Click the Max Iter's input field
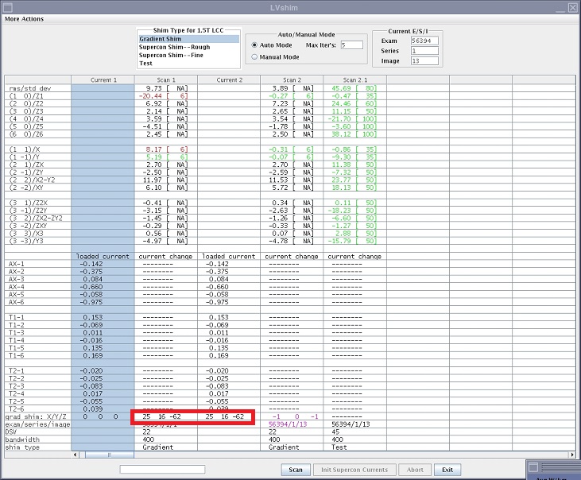581x480 pixels. 351,45
